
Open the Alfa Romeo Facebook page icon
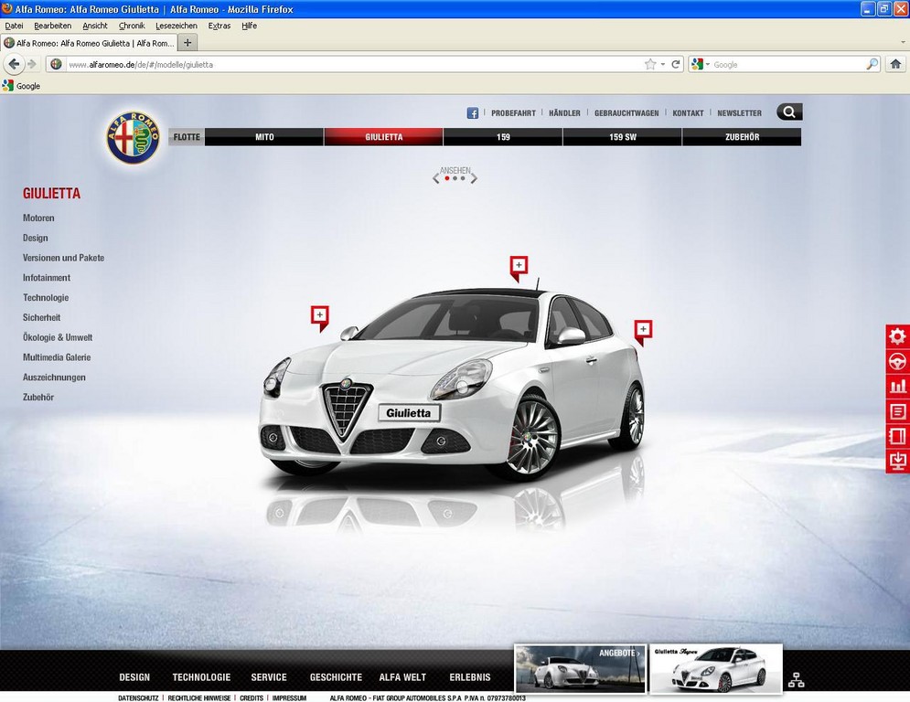[473, 113]
